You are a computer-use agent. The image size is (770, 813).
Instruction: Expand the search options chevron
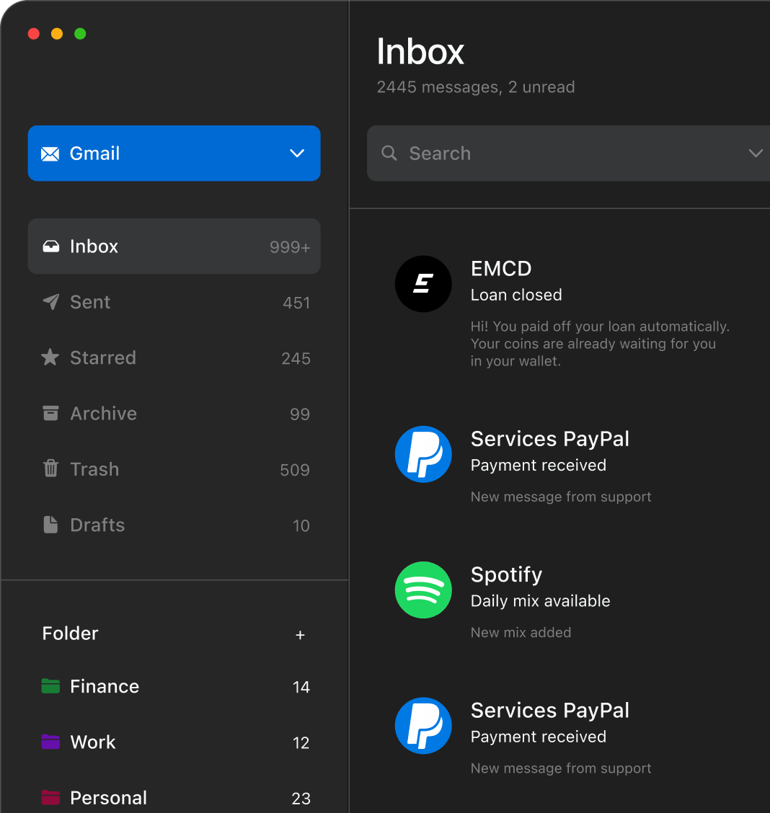[756, 153]
